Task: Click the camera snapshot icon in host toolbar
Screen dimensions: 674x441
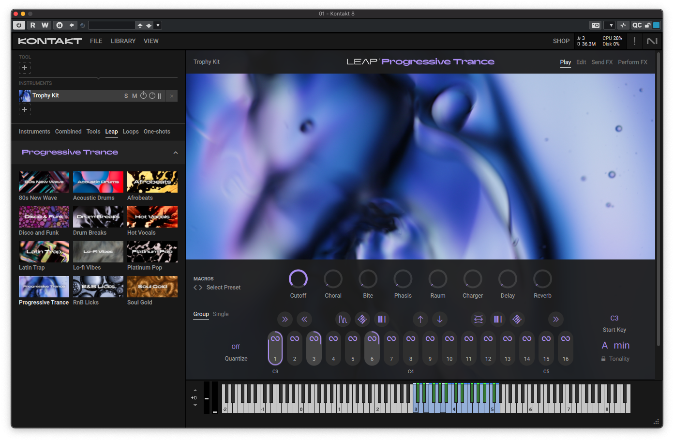Action: [596, 25]
